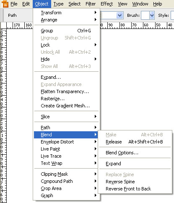Open the Brush dropdown arrow
Screen dimensions: 174x203
pyautogui.click(x=152, y=15)
